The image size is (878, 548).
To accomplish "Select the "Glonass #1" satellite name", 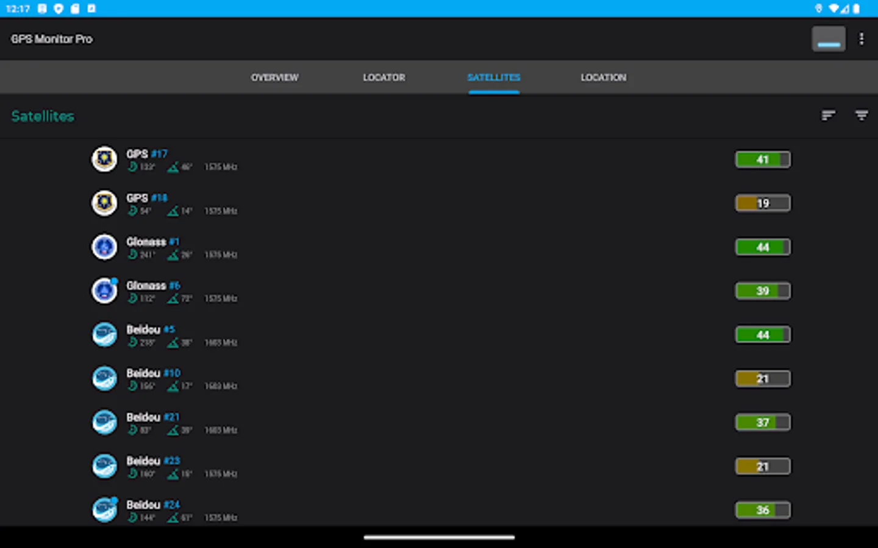I will [x=153, y=242].
